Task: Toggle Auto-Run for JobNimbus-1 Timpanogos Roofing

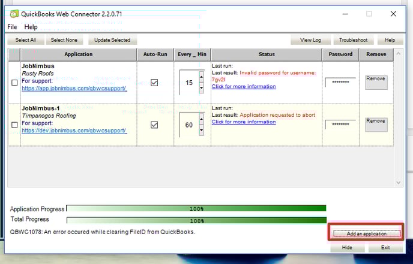Action: (x=154, y=125)
